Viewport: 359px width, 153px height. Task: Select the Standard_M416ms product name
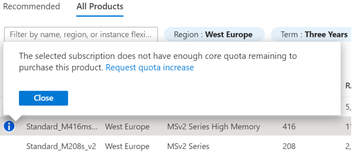click(x=62, y=127)
